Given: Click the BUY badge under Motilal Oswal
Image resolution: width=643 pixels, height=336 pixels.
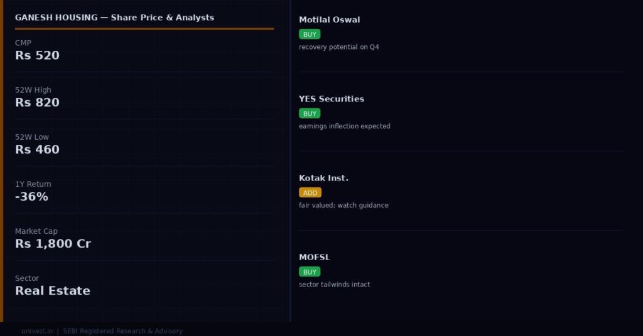Looking at the screenshot, I should pos(310,34).
